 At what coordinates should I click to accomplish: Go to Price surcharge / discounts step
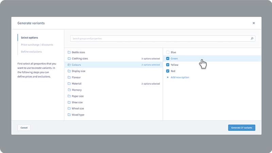37,45
